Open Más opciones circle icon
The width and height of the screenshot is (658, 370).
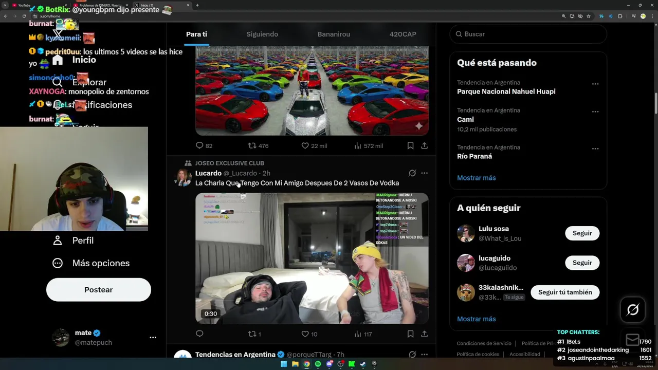pos(58,263)
